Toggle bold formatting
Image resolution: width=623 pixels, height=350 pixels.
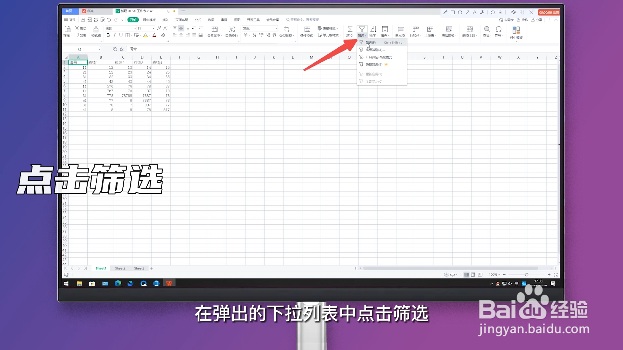[x=108, y=35]
